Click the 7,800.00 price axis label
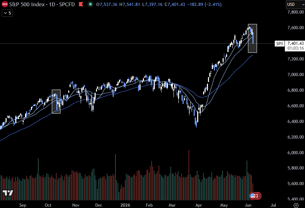The height and width of the screenshot is (208, 305). [x=296, y=12]
